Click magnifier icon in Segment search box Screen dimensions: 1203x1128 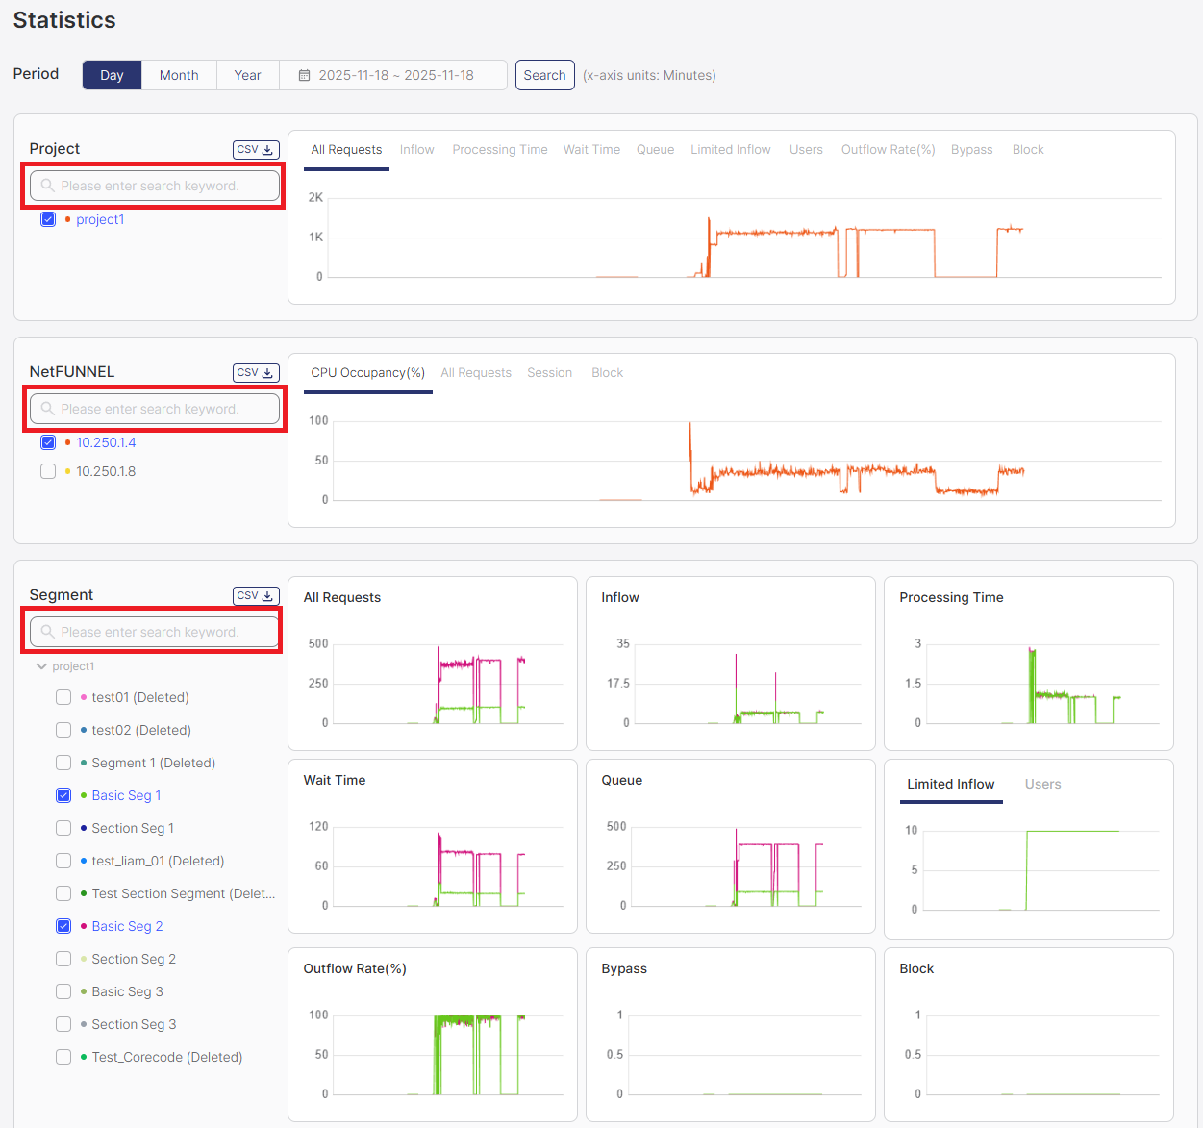(x=47, y=632)
